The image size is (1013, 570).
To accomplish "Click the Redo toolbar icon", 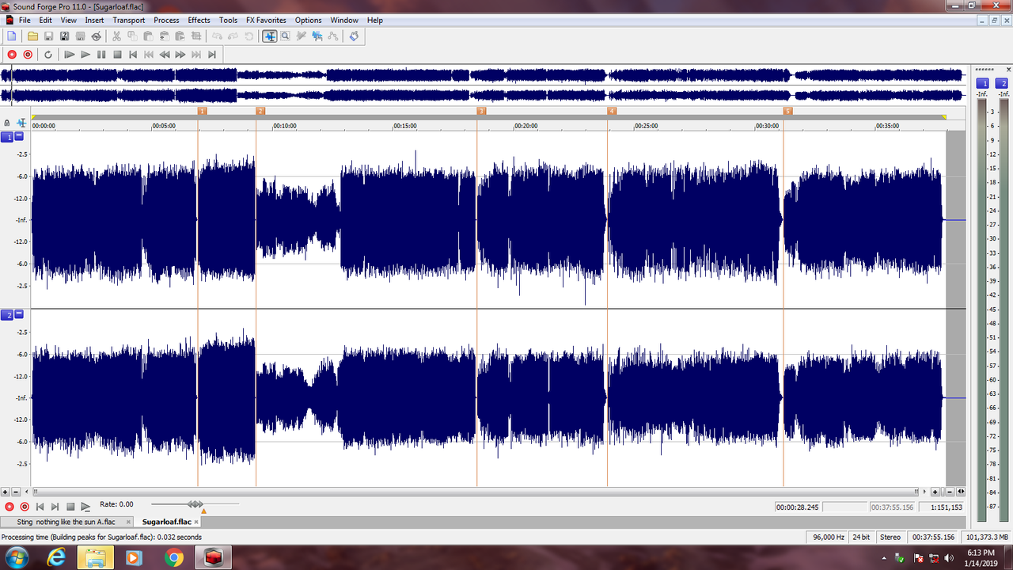I will 233,36.
